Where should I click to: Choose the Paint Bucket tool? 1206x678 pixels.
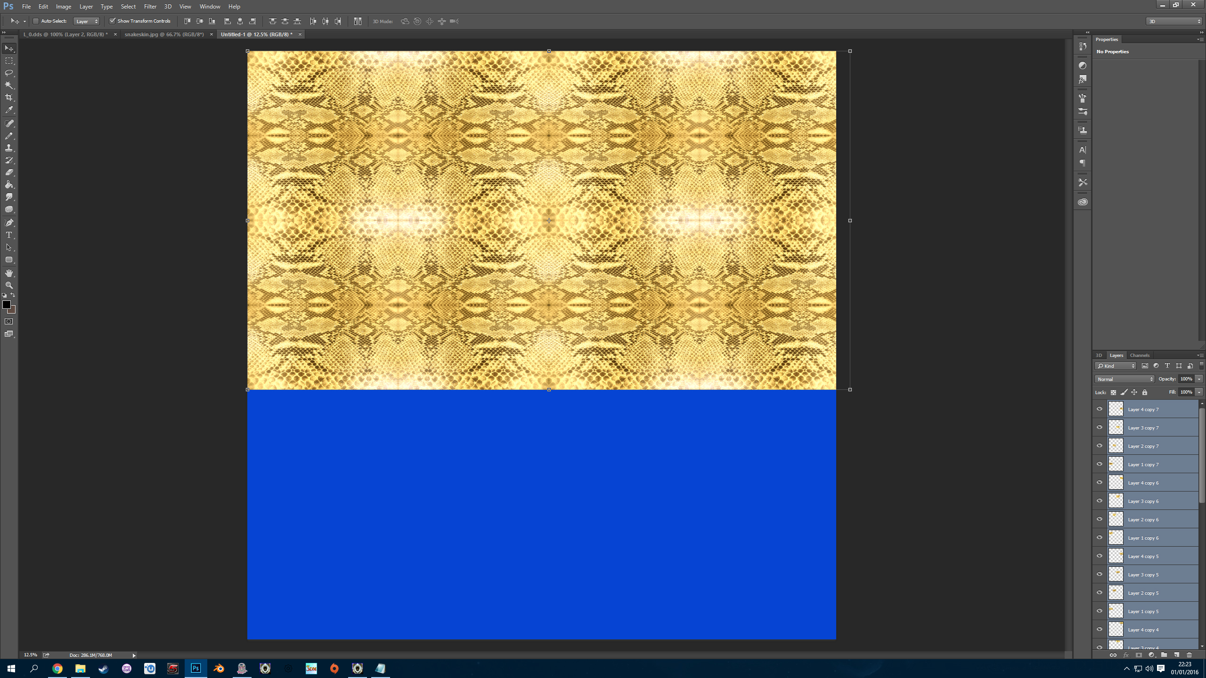pos(9,185)
